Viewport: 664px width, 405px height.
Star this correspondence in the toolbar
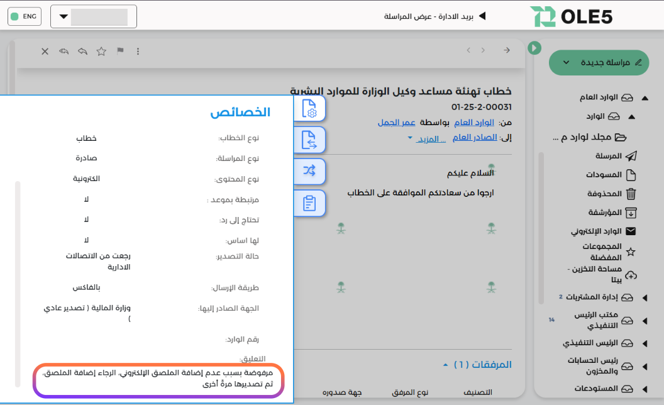point(101,52)
